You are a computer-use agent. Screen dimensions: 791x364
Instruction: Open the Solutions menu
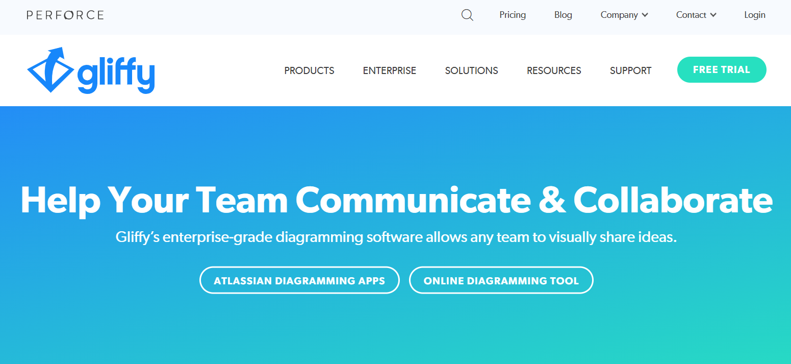(x=472, y=70)
